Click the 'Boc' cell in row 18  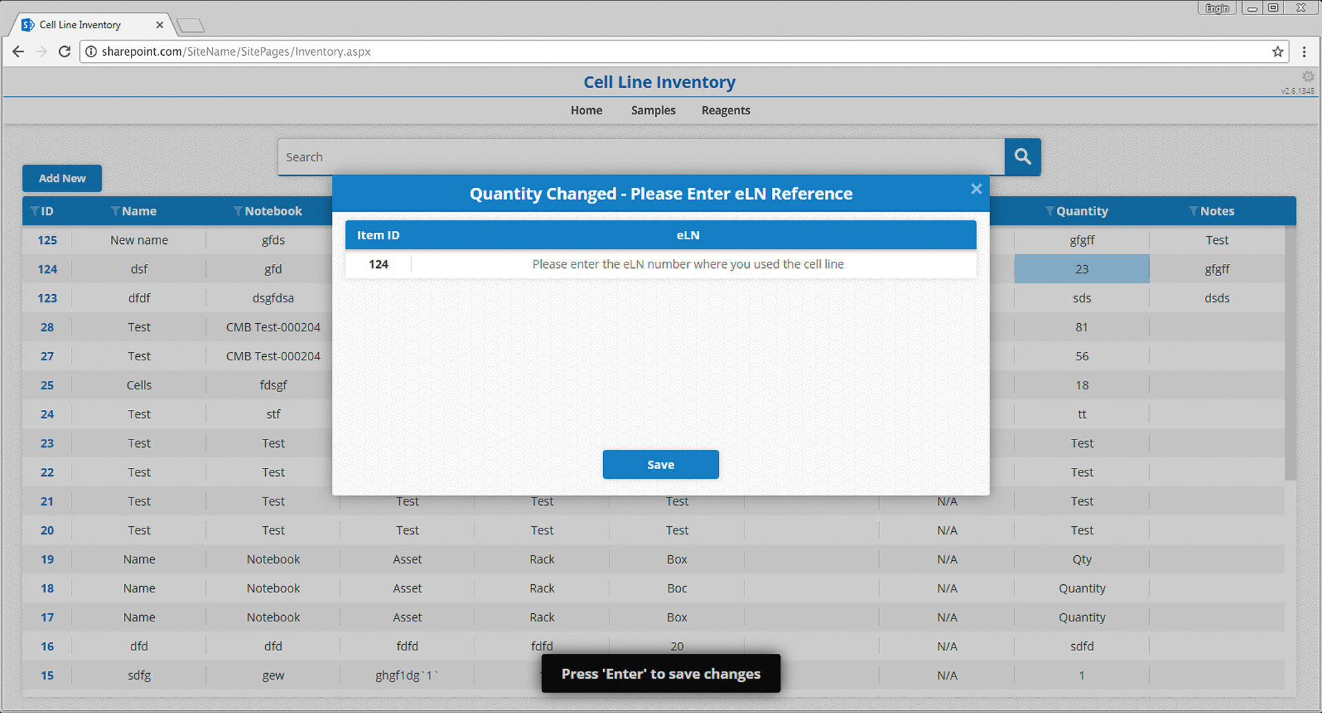(677, 588)
